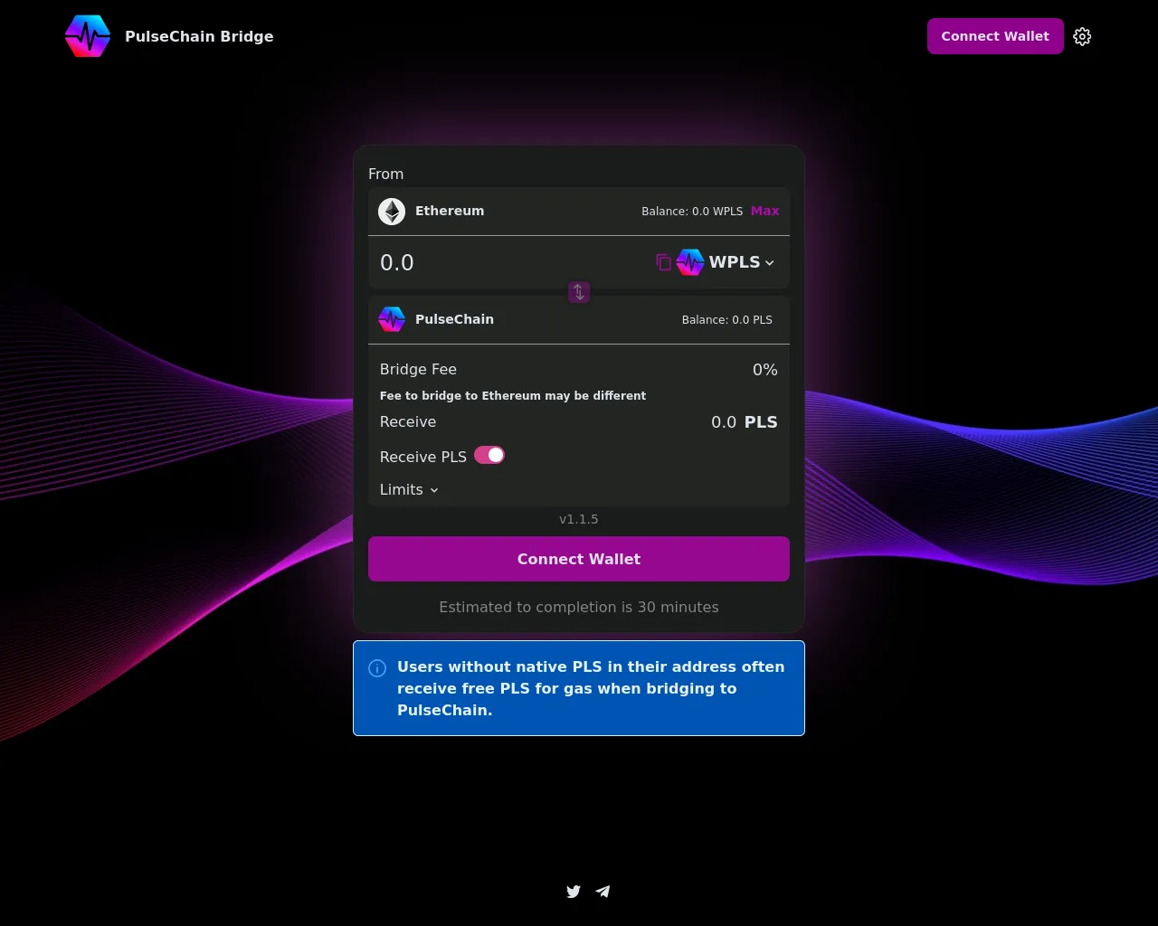Open the Twitter link icon
This screenshot has width=1158, height=926.
click(x=574, y=892)
